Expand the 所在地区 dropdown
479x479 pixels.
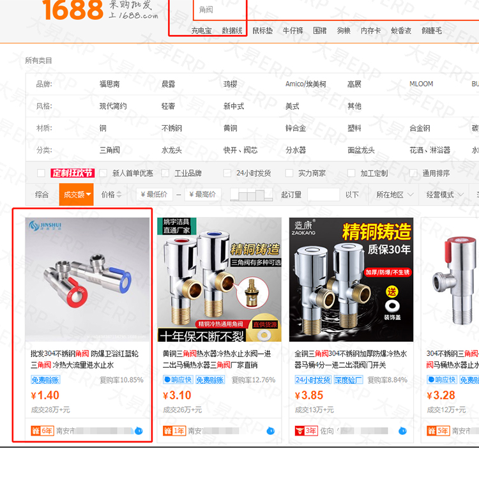[x=395, y=195]
